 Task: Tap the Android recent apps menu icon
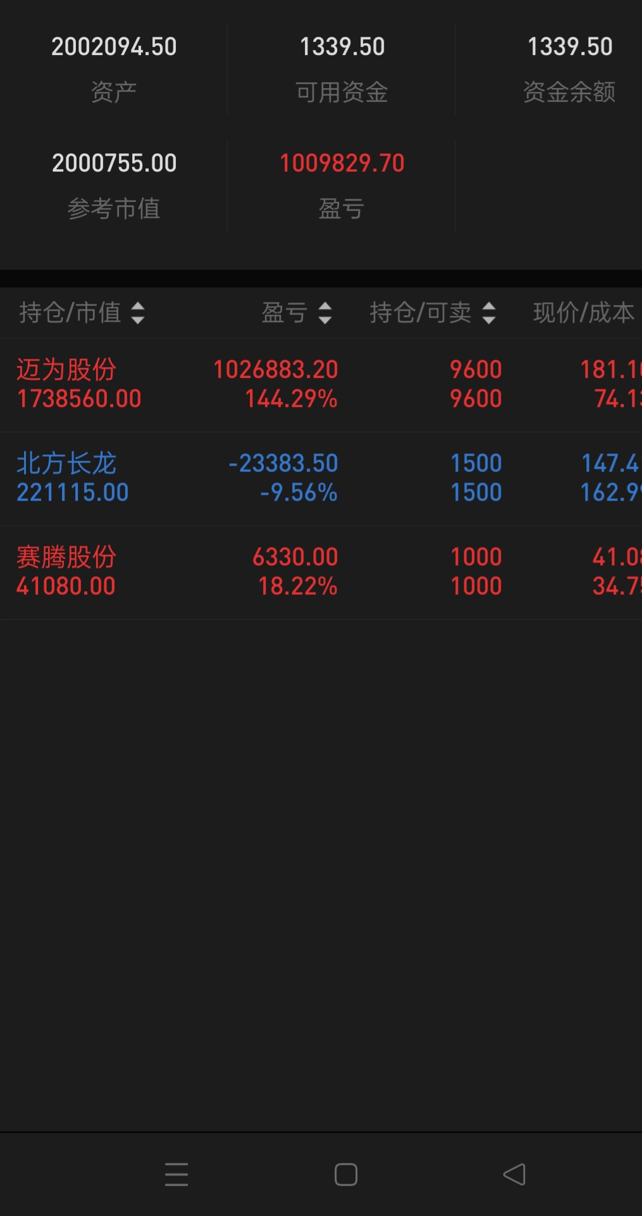176,1174
